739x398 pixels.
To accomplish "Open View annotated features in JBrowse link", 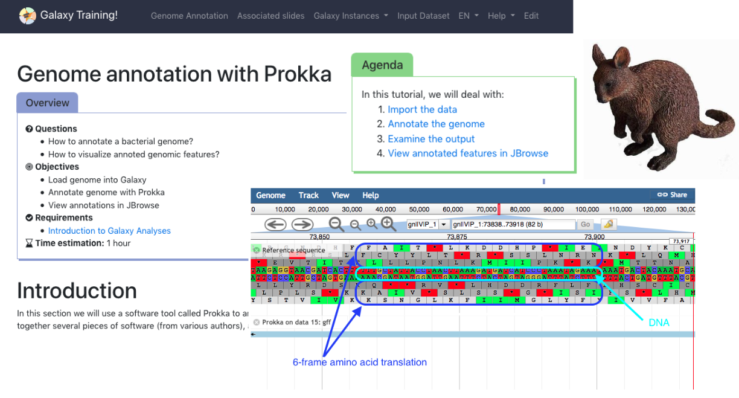I will [x=468, y=153].
